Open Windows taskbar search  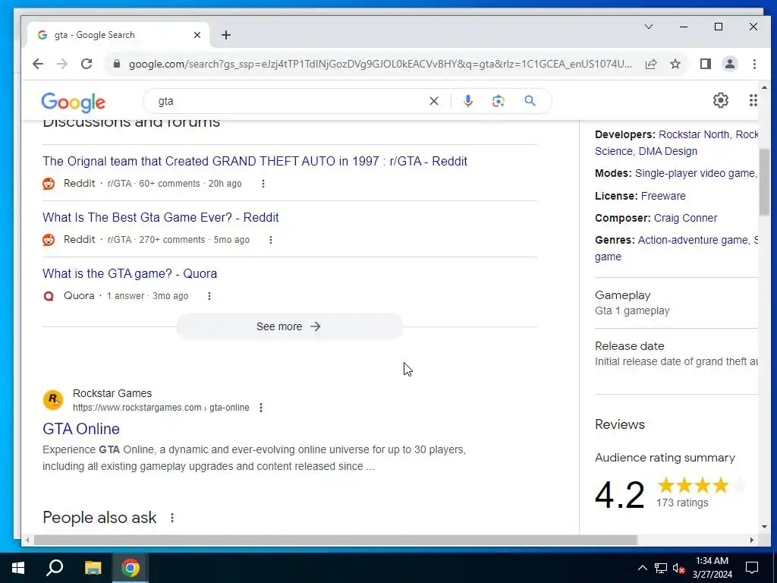(x=55, y=568)
